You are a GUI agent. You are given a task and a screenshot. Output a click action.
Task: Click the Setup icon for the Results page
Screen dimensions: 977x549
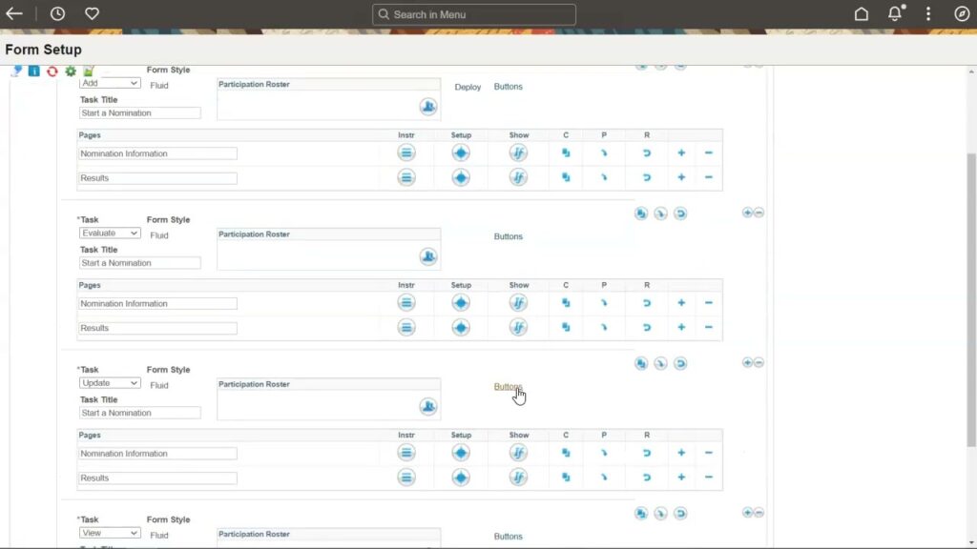tap(461, 177)
